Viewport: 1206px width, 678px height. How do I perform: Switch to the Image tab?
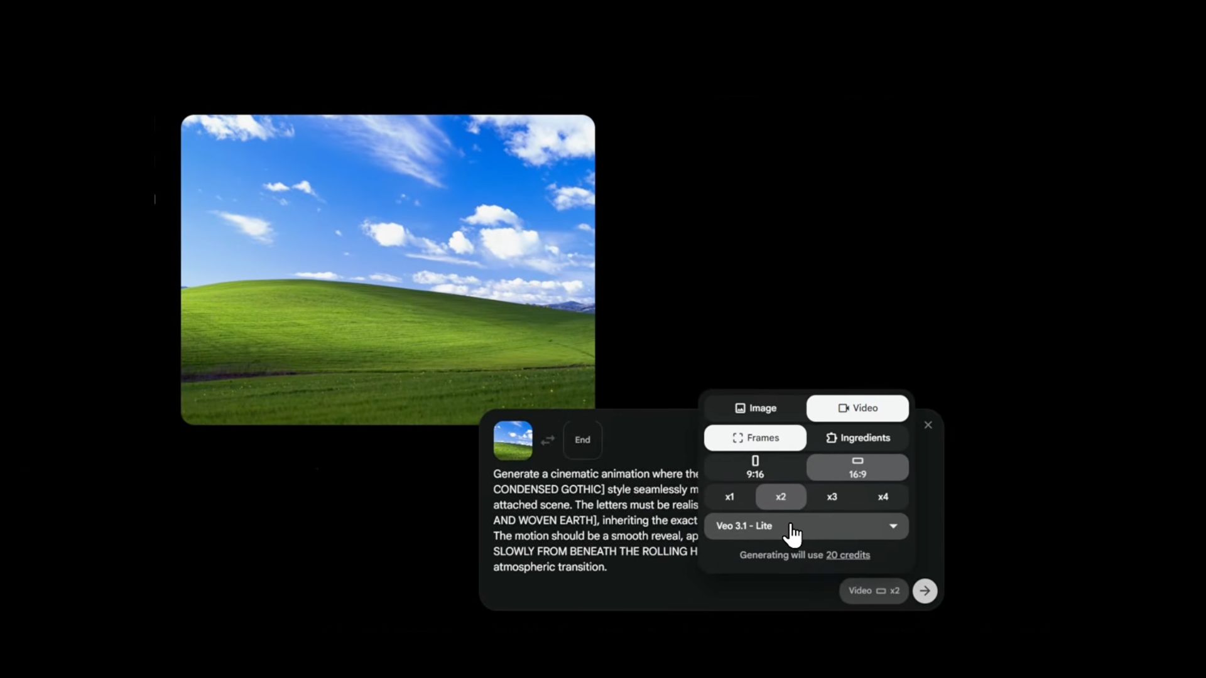pyautogui.click(x=755, y=408)
